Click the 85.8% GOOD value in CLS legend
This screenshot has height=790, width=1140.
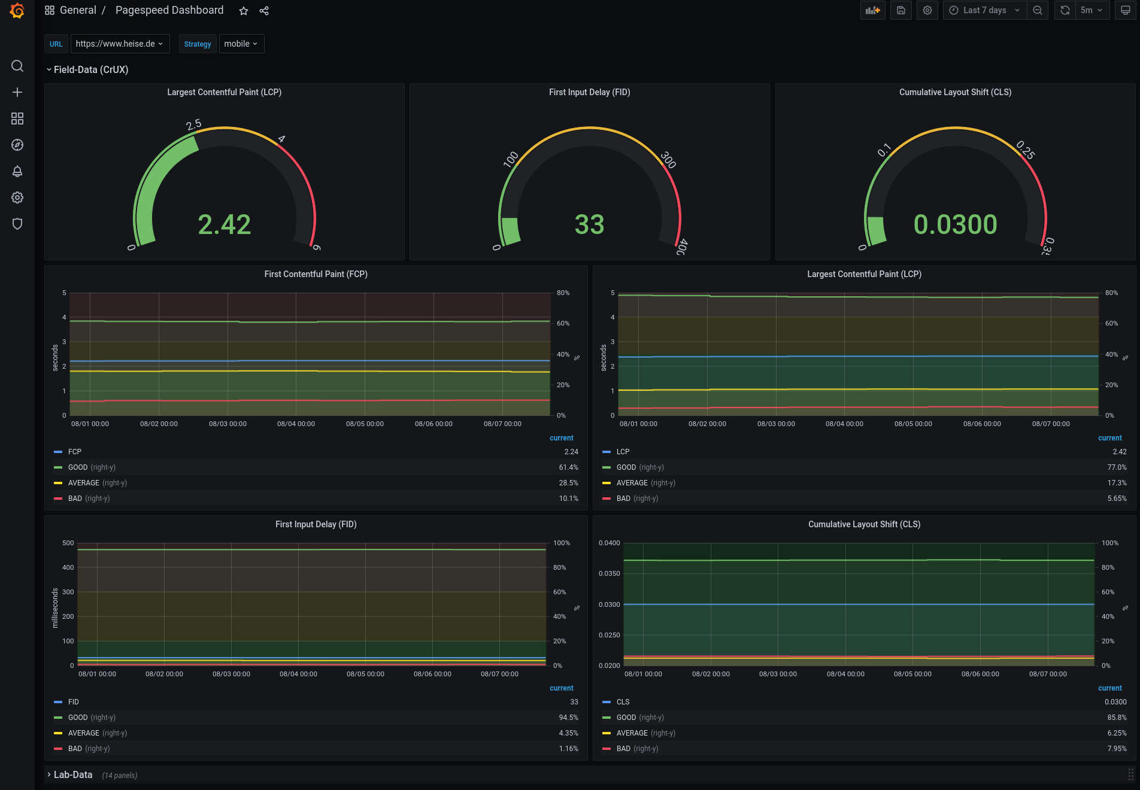1117,718
